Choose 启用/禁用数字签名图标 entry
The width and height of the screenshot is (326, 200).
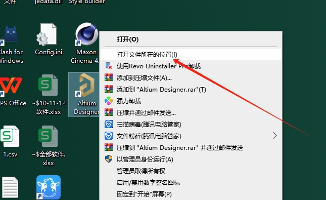191,183
